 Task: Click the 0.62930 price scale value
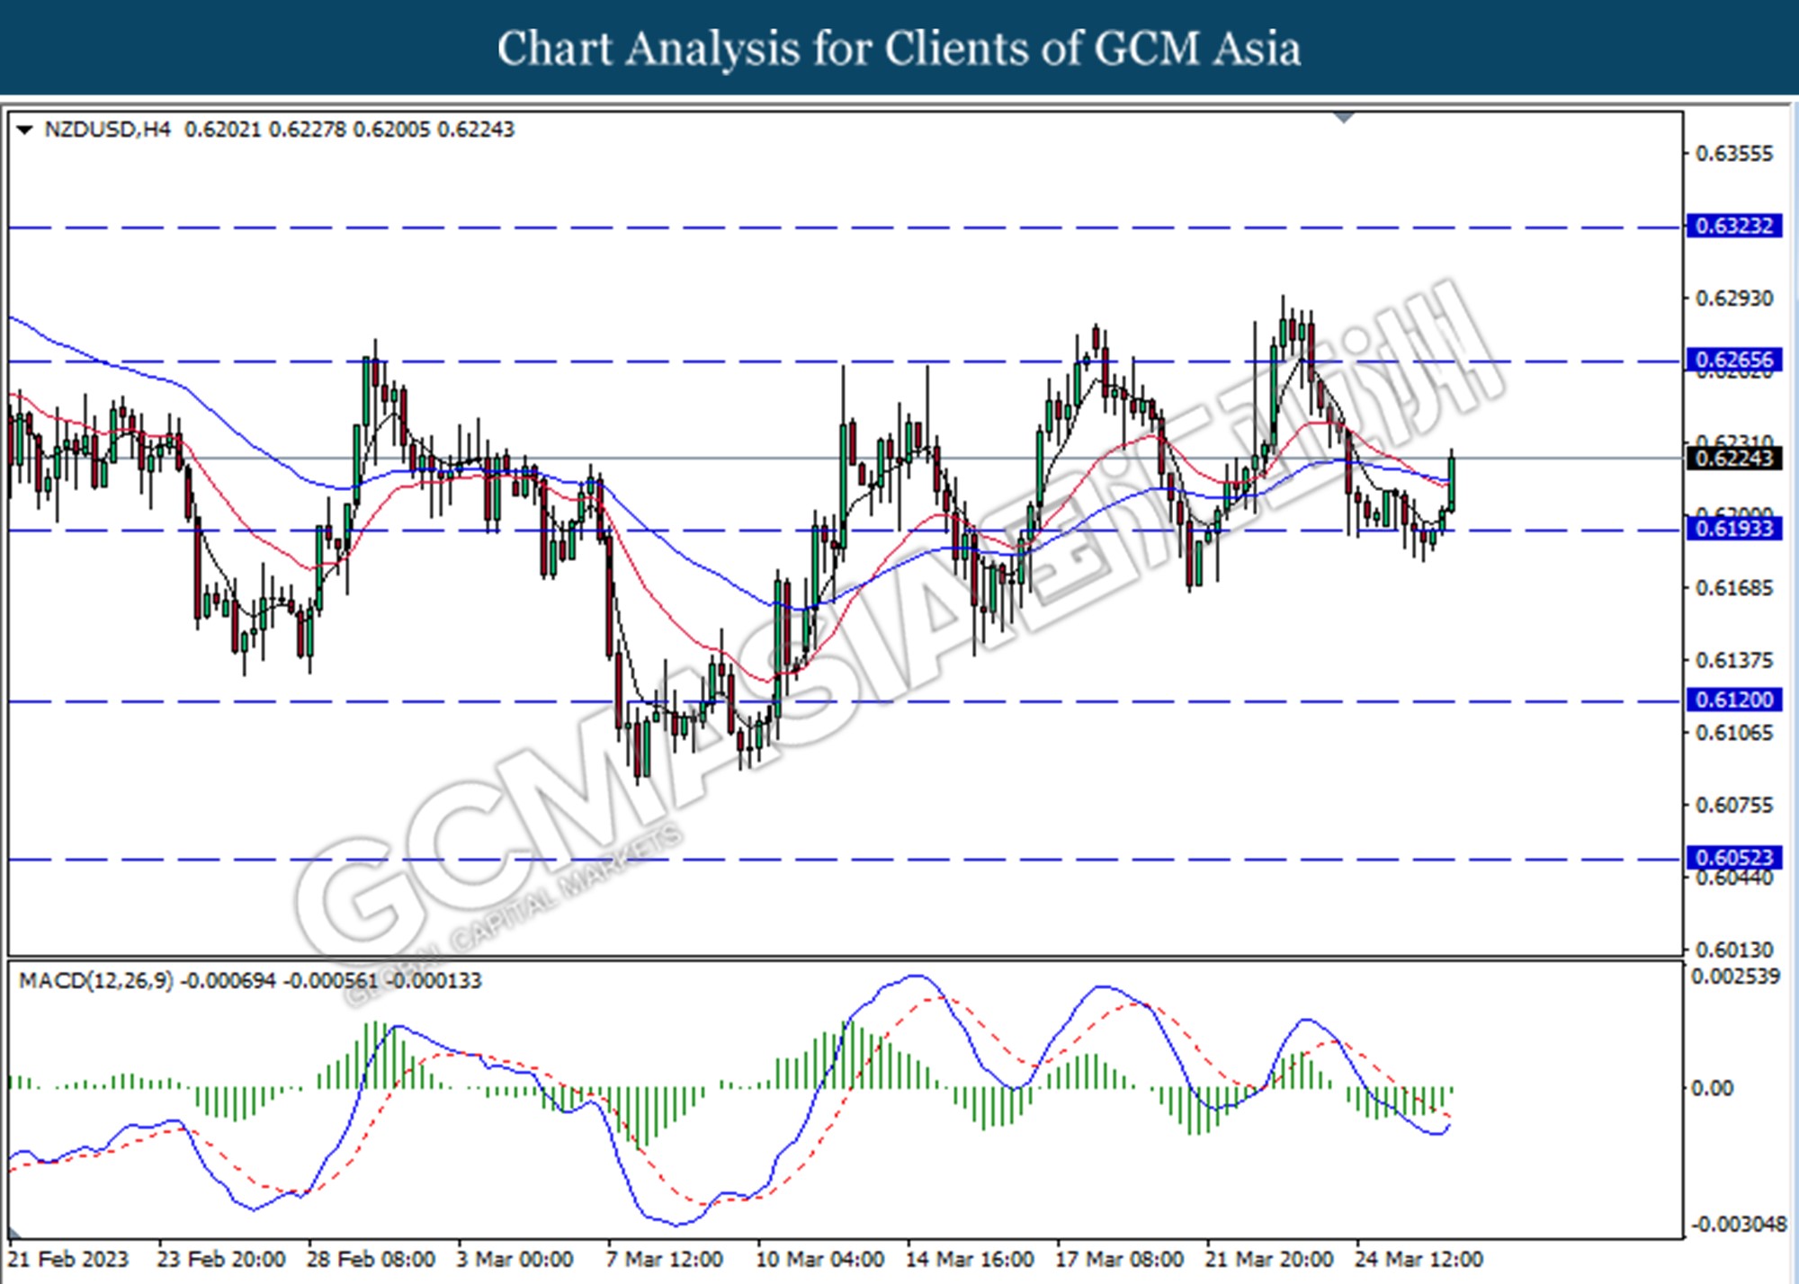pyautogui.click(x=1734, y=299)
